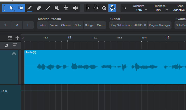The width and height of the screenshot is (186, 110).
Task: Select the Eraser tool
Action: pyautogui.click(x=39, y=8)
